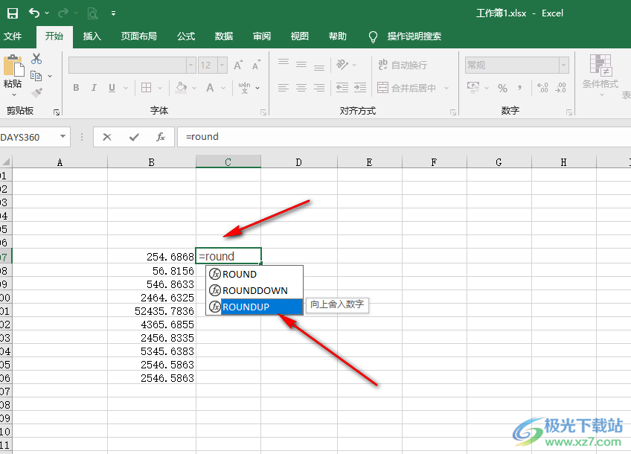This screenshot has width=631, height=454.
Task: Toggle Italic formatting
Action: 94,88
